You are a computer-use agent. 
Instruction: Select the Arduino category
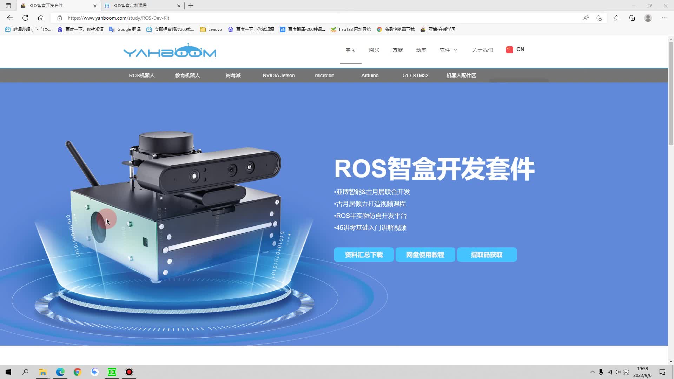370,75
